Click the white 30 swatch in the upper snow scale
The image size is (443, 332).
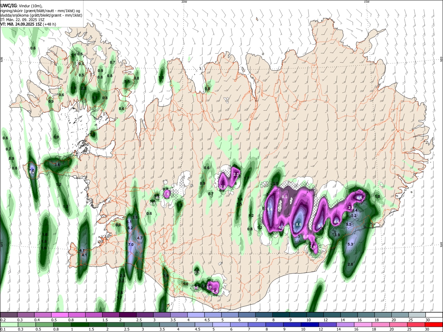pyautogui.click(x=434, y=315)
